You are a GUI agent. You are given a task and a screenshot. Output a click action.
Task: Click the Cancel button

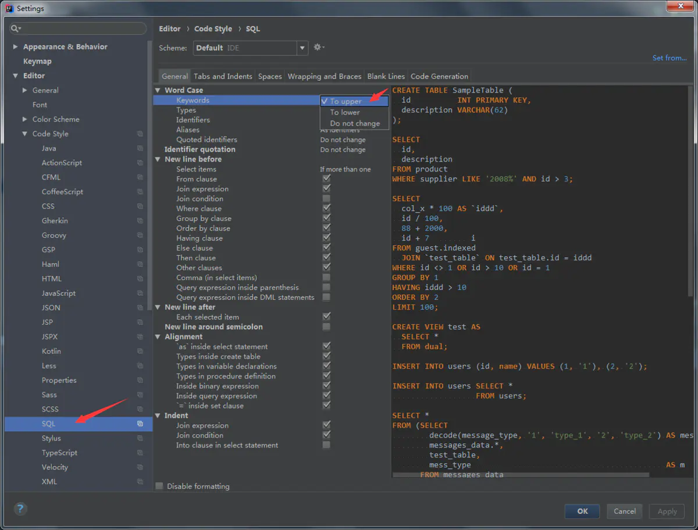tap(625, 511)
